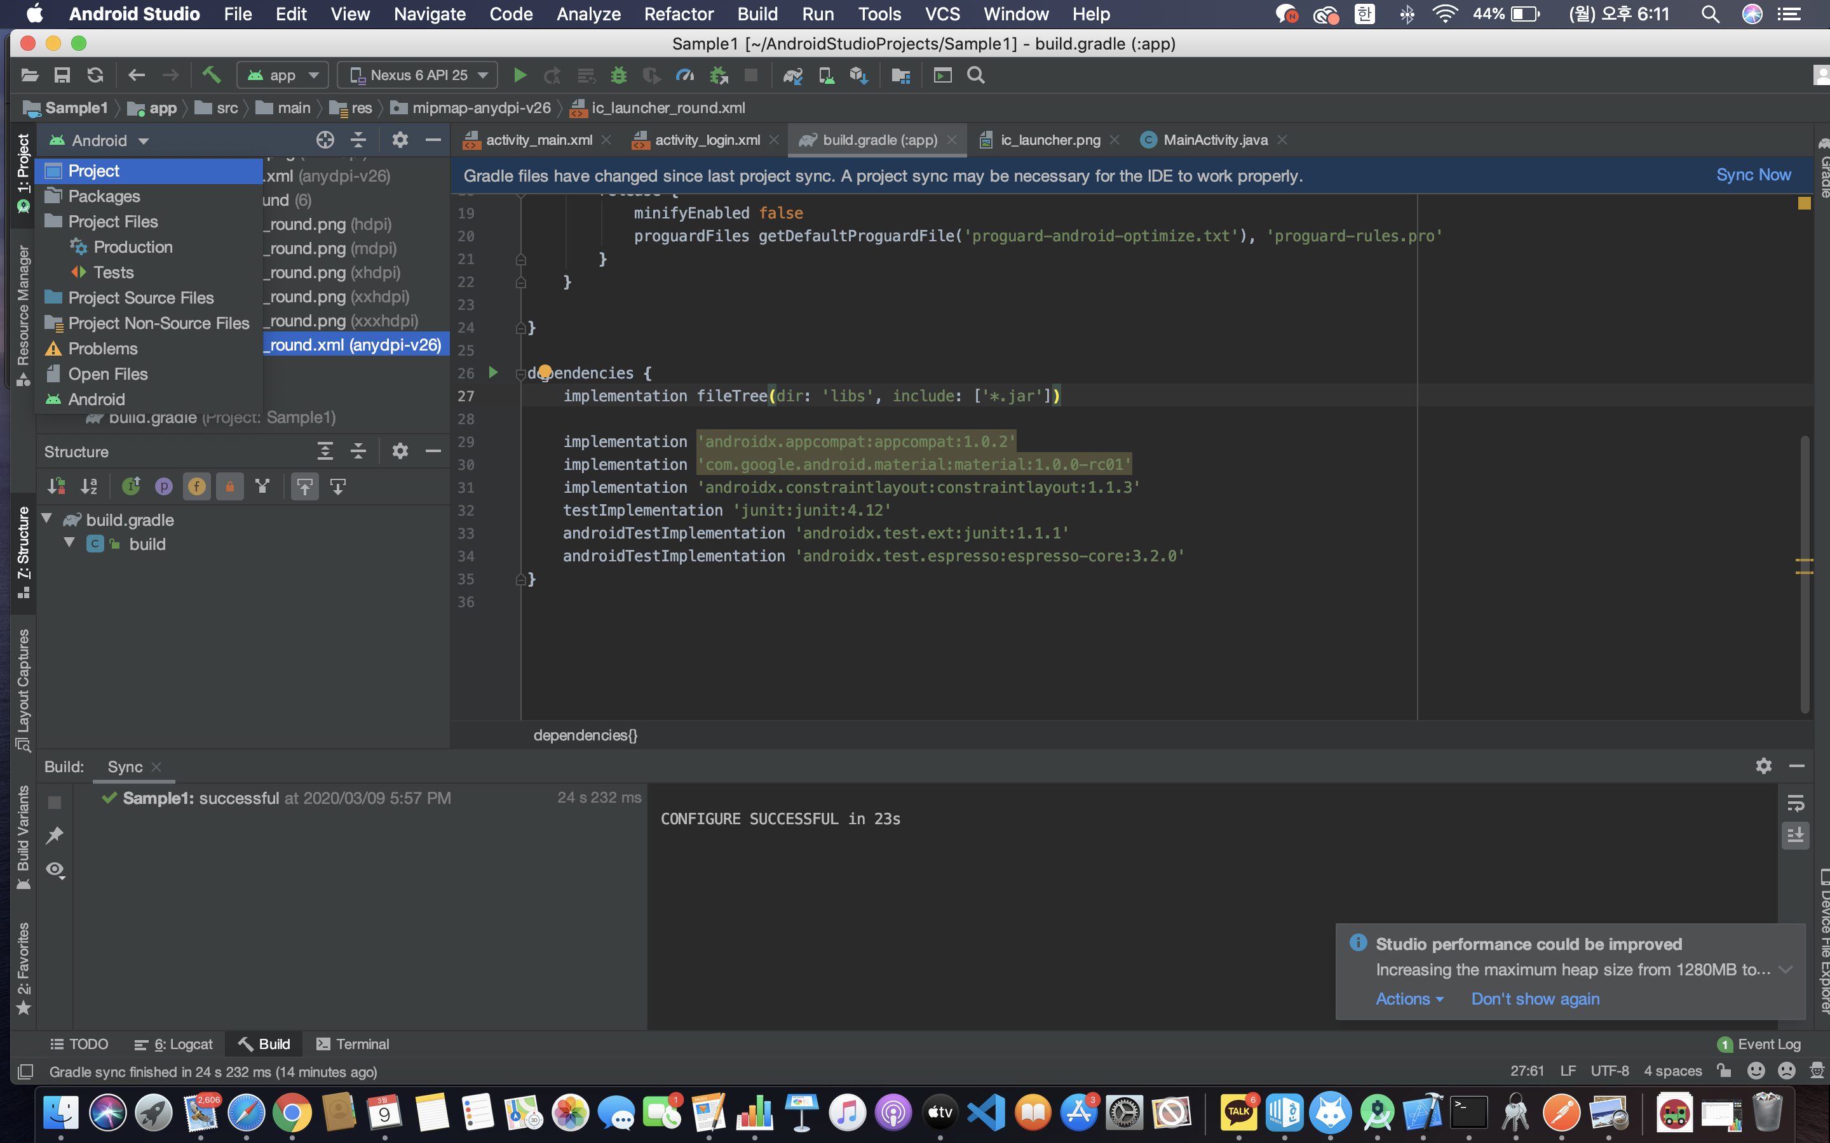The image size is (1830, 1143).
Task: Click the Make Project hammer icon
Action: click(x=211, y=75)
